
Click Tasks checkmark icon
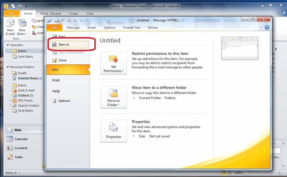[x=10, y=157]
